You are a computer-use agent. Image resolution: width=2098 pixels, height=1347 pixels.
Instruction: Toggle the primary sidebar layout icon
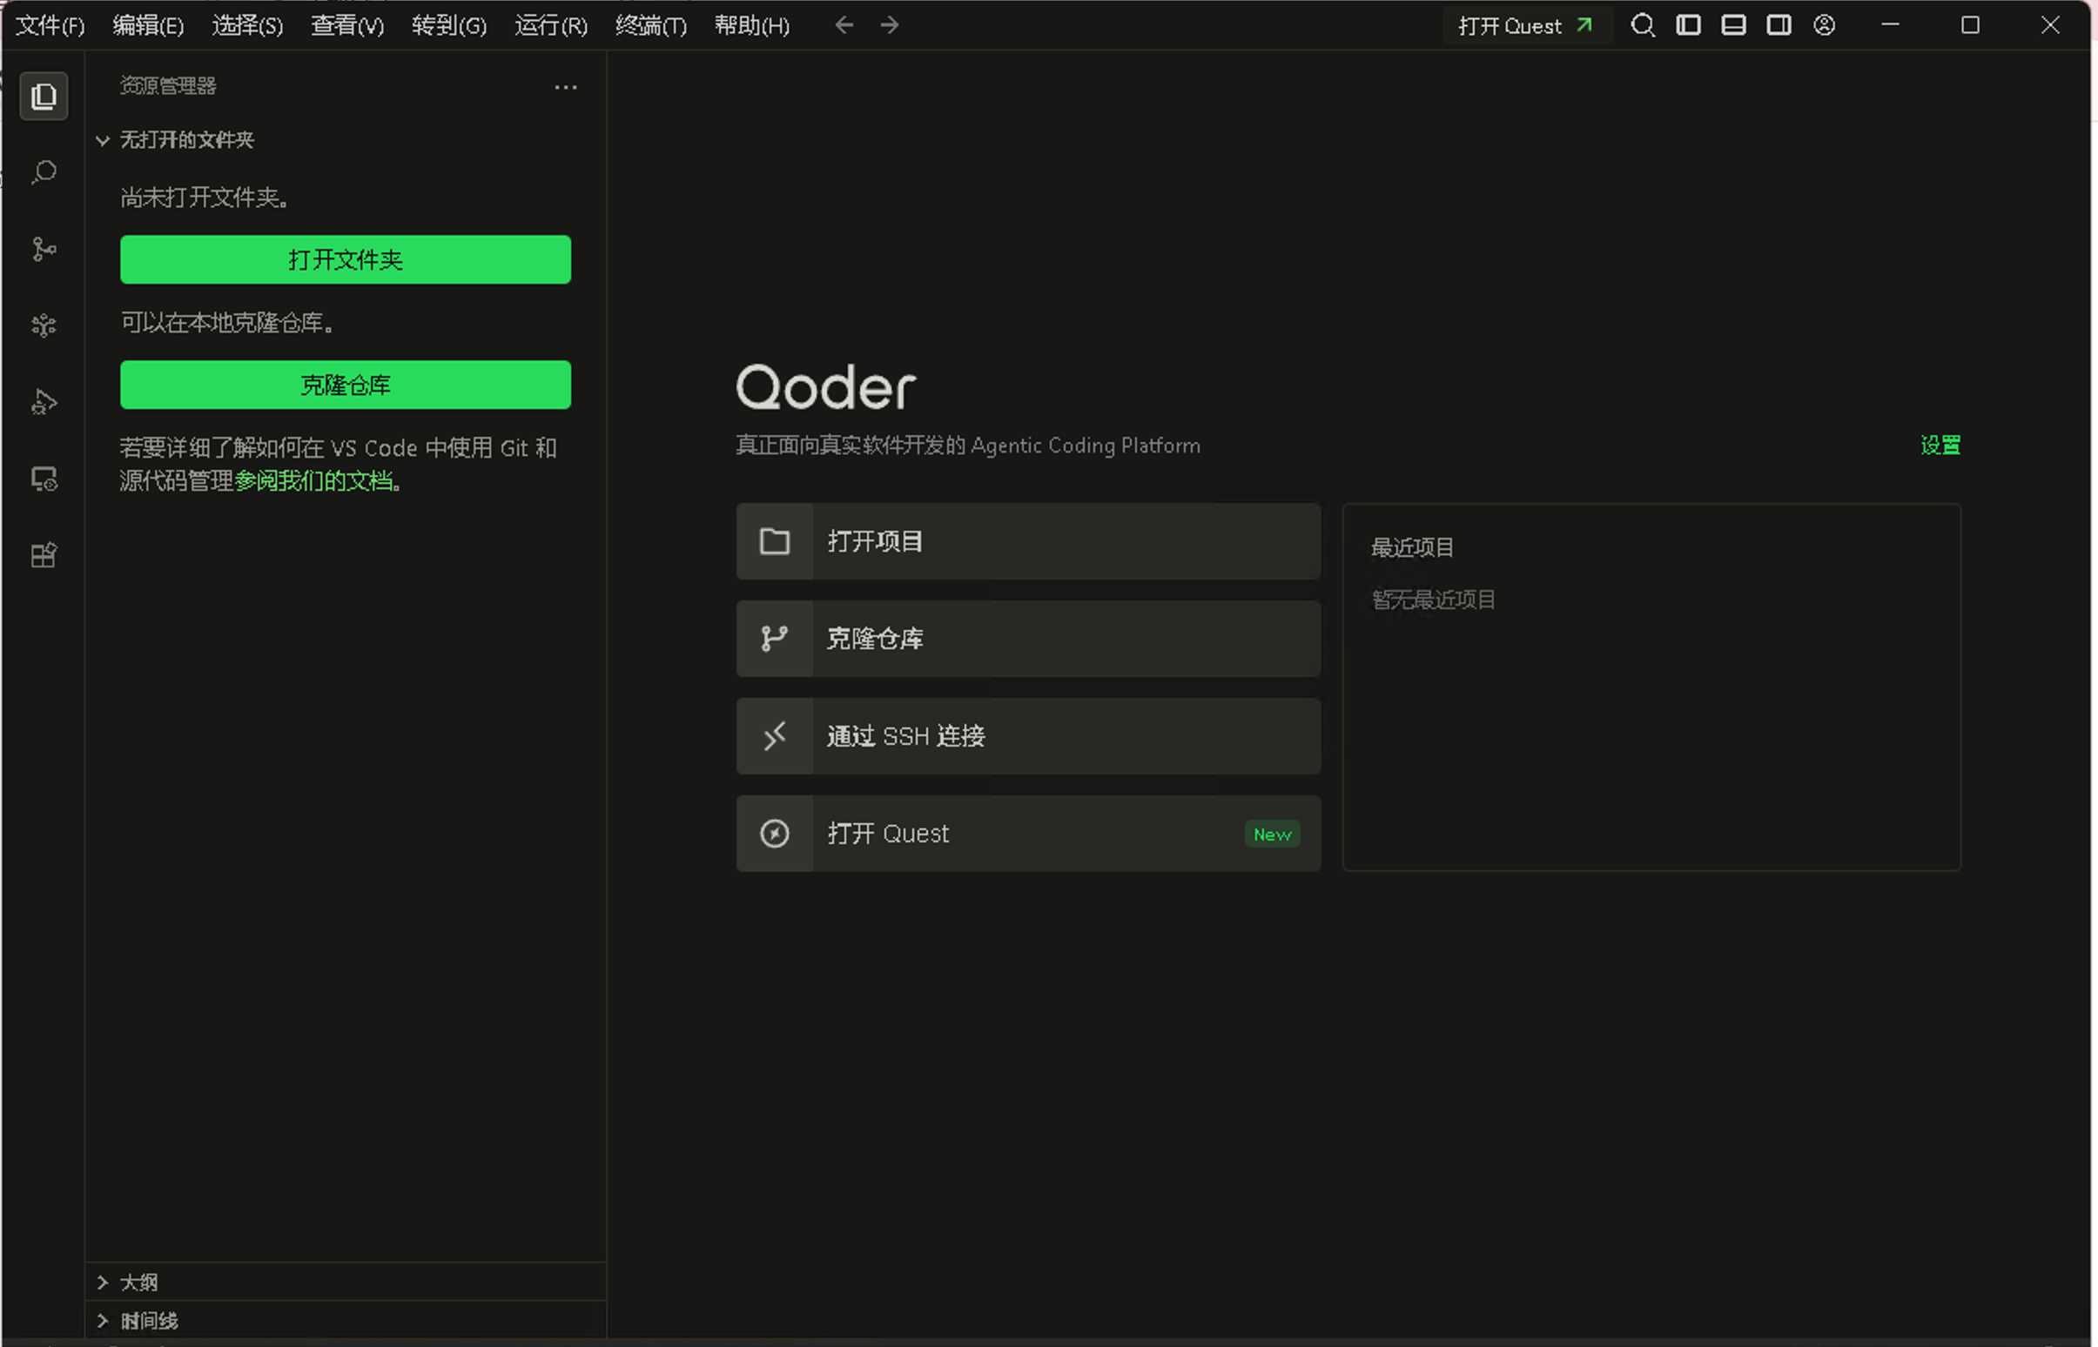(1689, 25)
